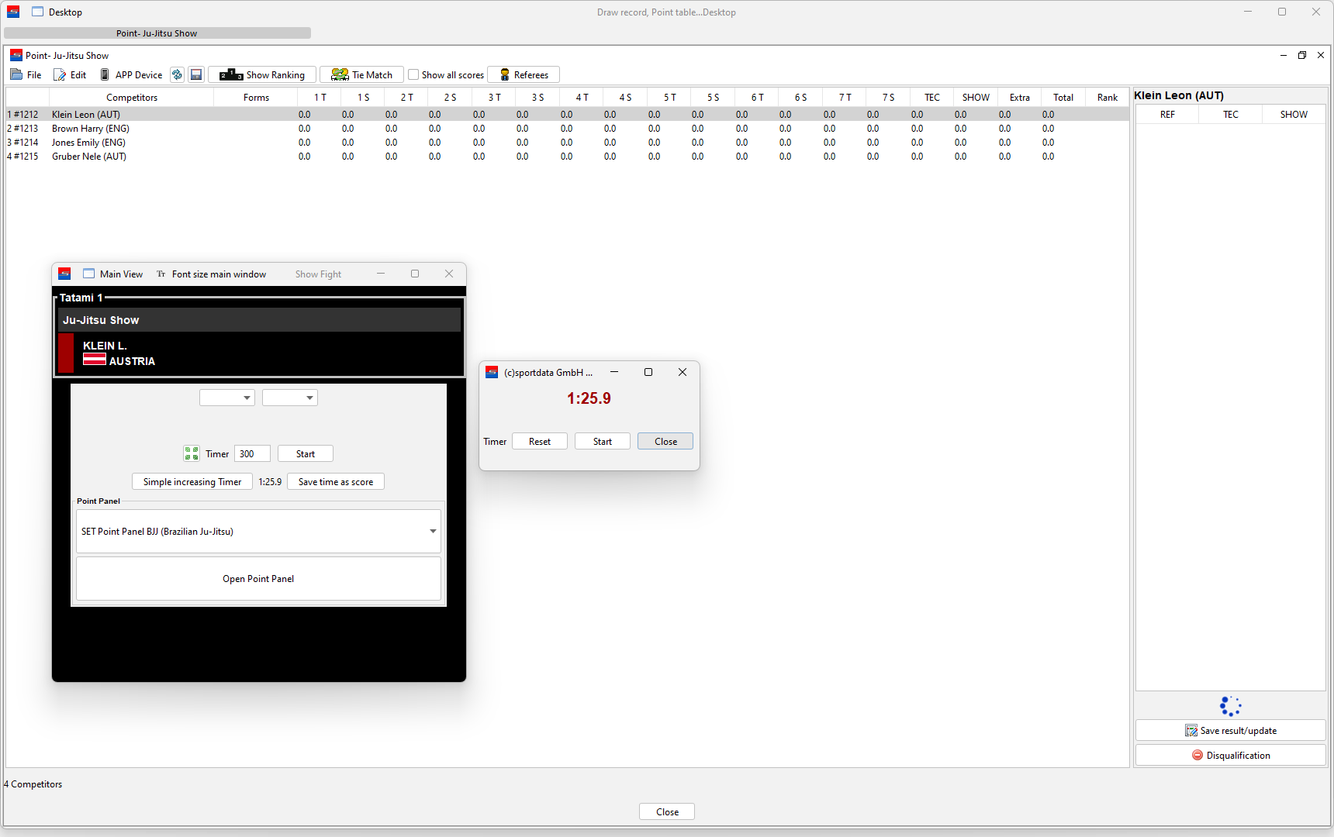The width and height of the screenshot is (1334, 837).
Task: Click the Close button at window bottom
Action: tap(667, 811)
